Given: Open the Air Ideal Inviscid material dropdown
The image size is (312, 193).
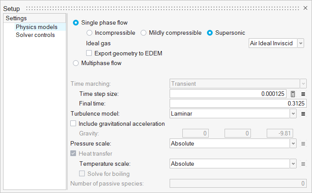Looking at the screenshot, I should [x=276, y=43].
